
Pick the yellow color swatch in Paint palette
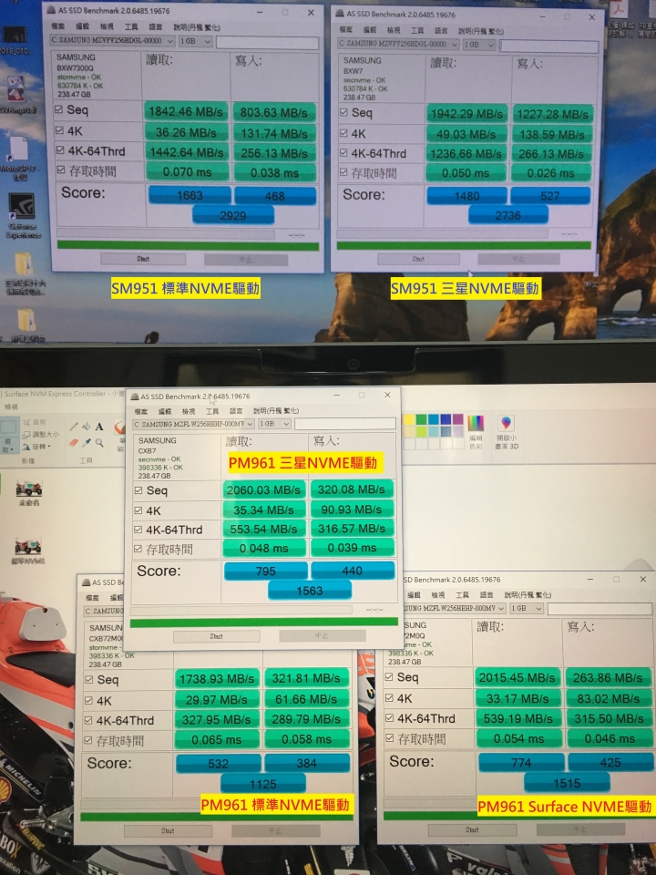click(409, 419)
